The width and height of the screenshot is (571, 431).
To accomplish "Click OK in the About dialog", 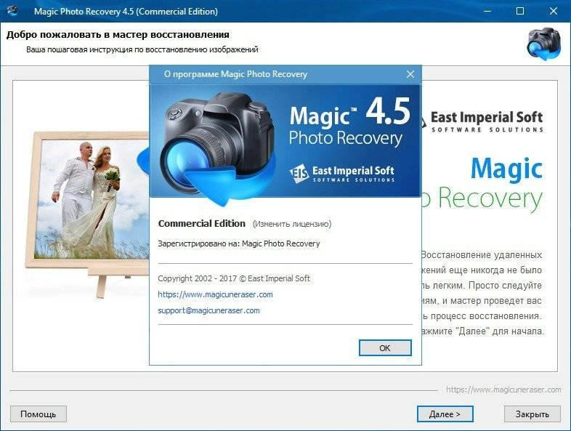I will [x=385, y=348].
